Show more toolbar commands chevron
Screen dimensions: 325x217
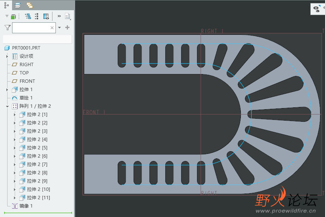tap(59, 16)
